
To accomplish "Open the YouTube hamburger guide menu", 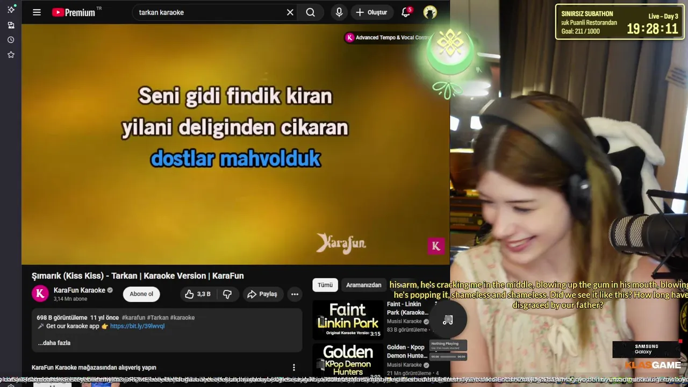I will [37, 12].
